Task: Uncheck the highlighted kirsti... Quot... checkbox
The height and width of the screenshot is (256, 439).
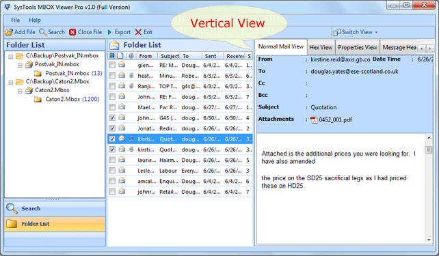Action: [112, 139]
